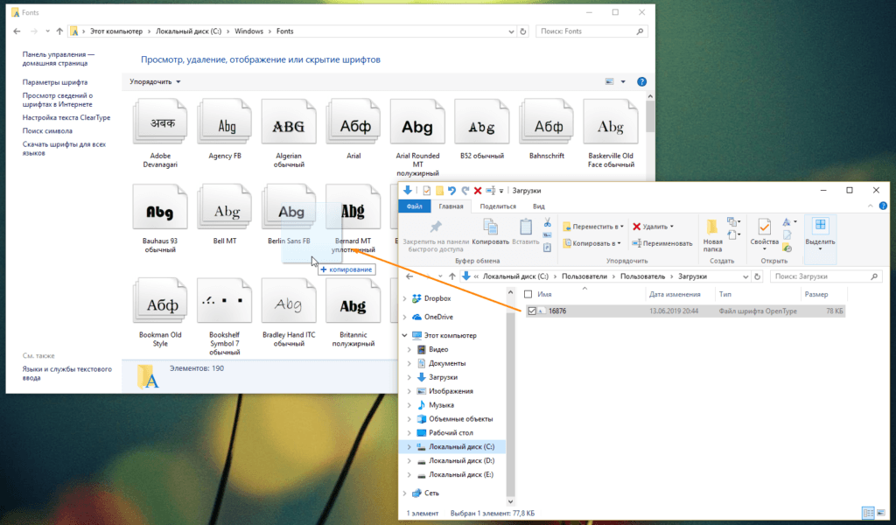Screen dimensions: 896x525
Task: Click the Переименовать button
Action: [661, 243]
